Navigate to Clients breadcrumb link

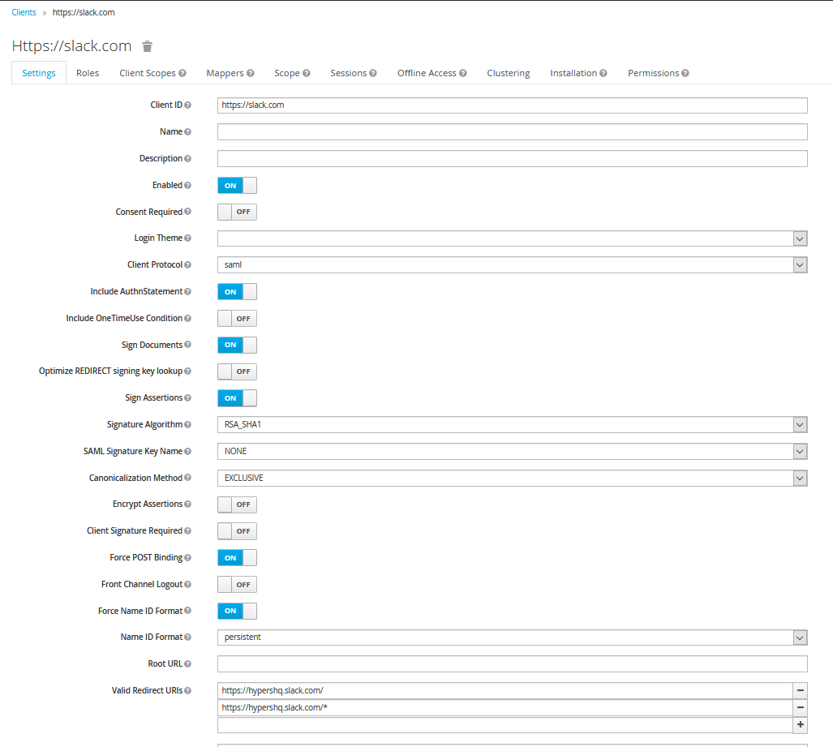tap(24, 12)
